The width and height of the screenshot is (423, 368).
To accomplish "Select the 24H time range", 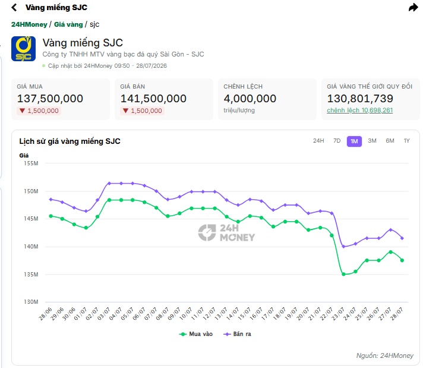I will pos(318,141).
